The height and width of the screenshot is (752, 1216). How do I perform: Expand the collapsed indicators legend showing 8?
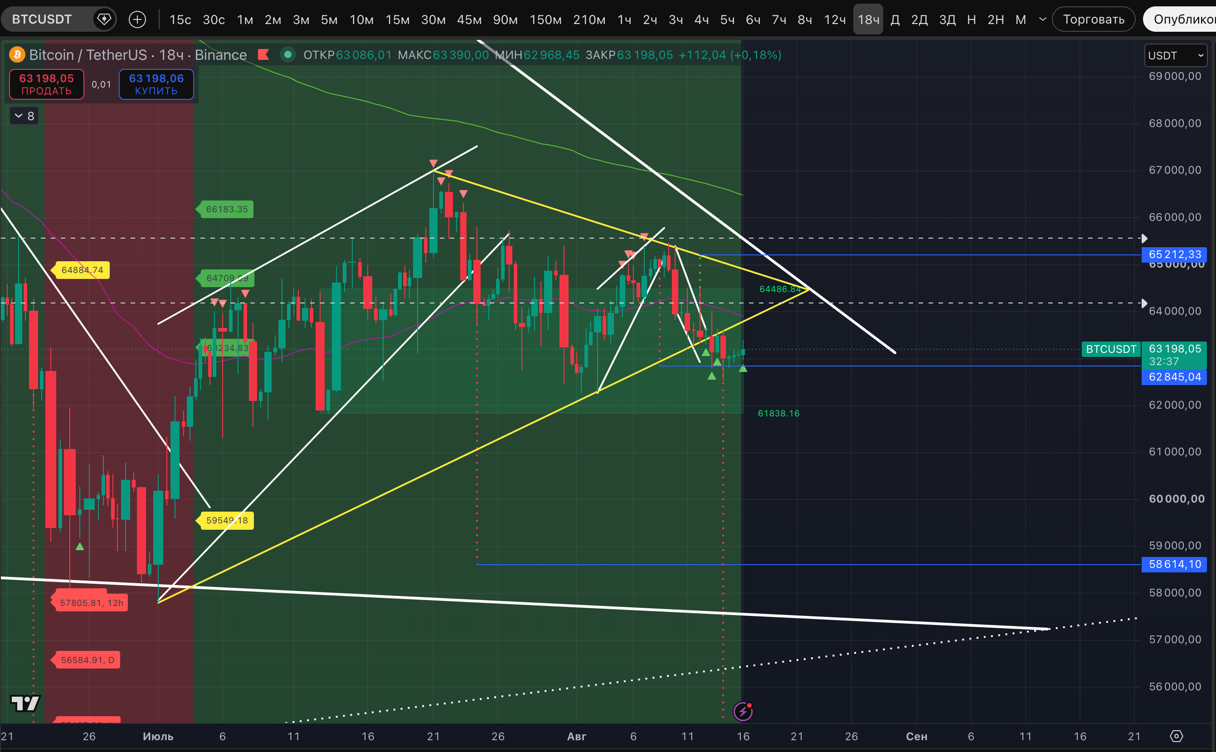click(24, 116)
